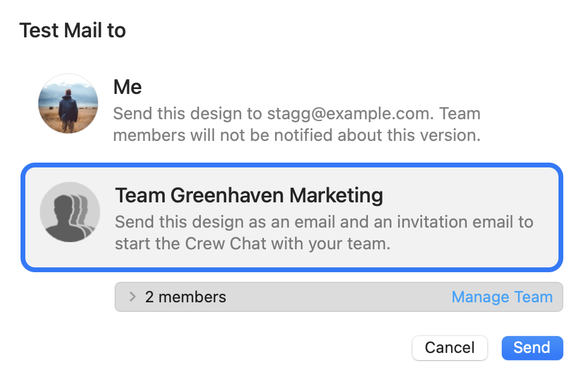Click the "start the Crew Chat" text line
Image resolution: width=582 pixels, height=380 pixels.
click(x=252, y=245)
